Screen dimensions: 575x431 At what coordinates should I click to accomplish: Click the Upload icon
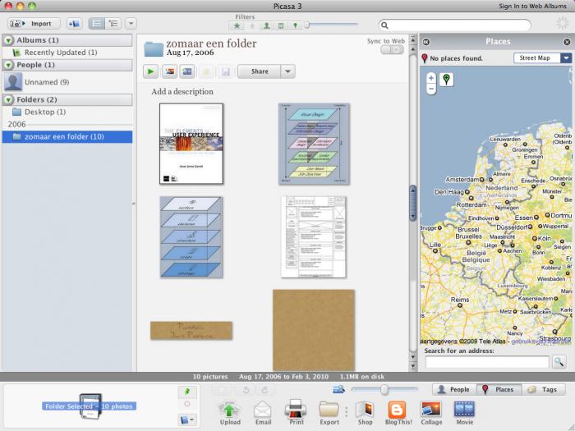click(230, 413)
